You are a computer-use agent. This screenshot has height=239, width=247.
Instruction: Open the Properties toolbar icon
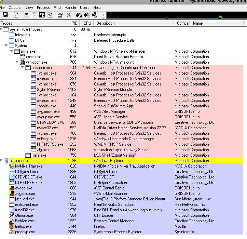(60, 15)
